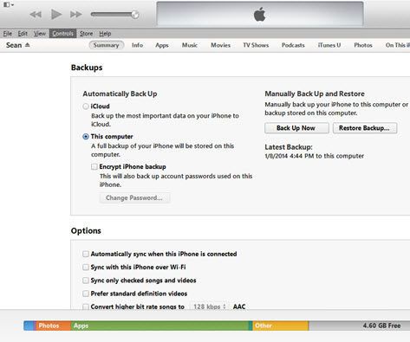Click the blue audio storage segment
The image size is (410, 342).
[x=29, y=326]
